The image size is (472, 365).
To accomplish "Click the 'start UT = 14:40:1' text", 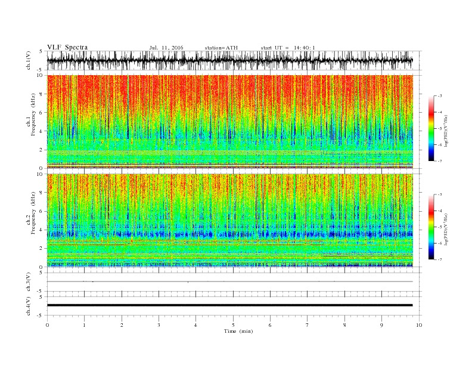I will pyautogui.click(x=288, y=48).
